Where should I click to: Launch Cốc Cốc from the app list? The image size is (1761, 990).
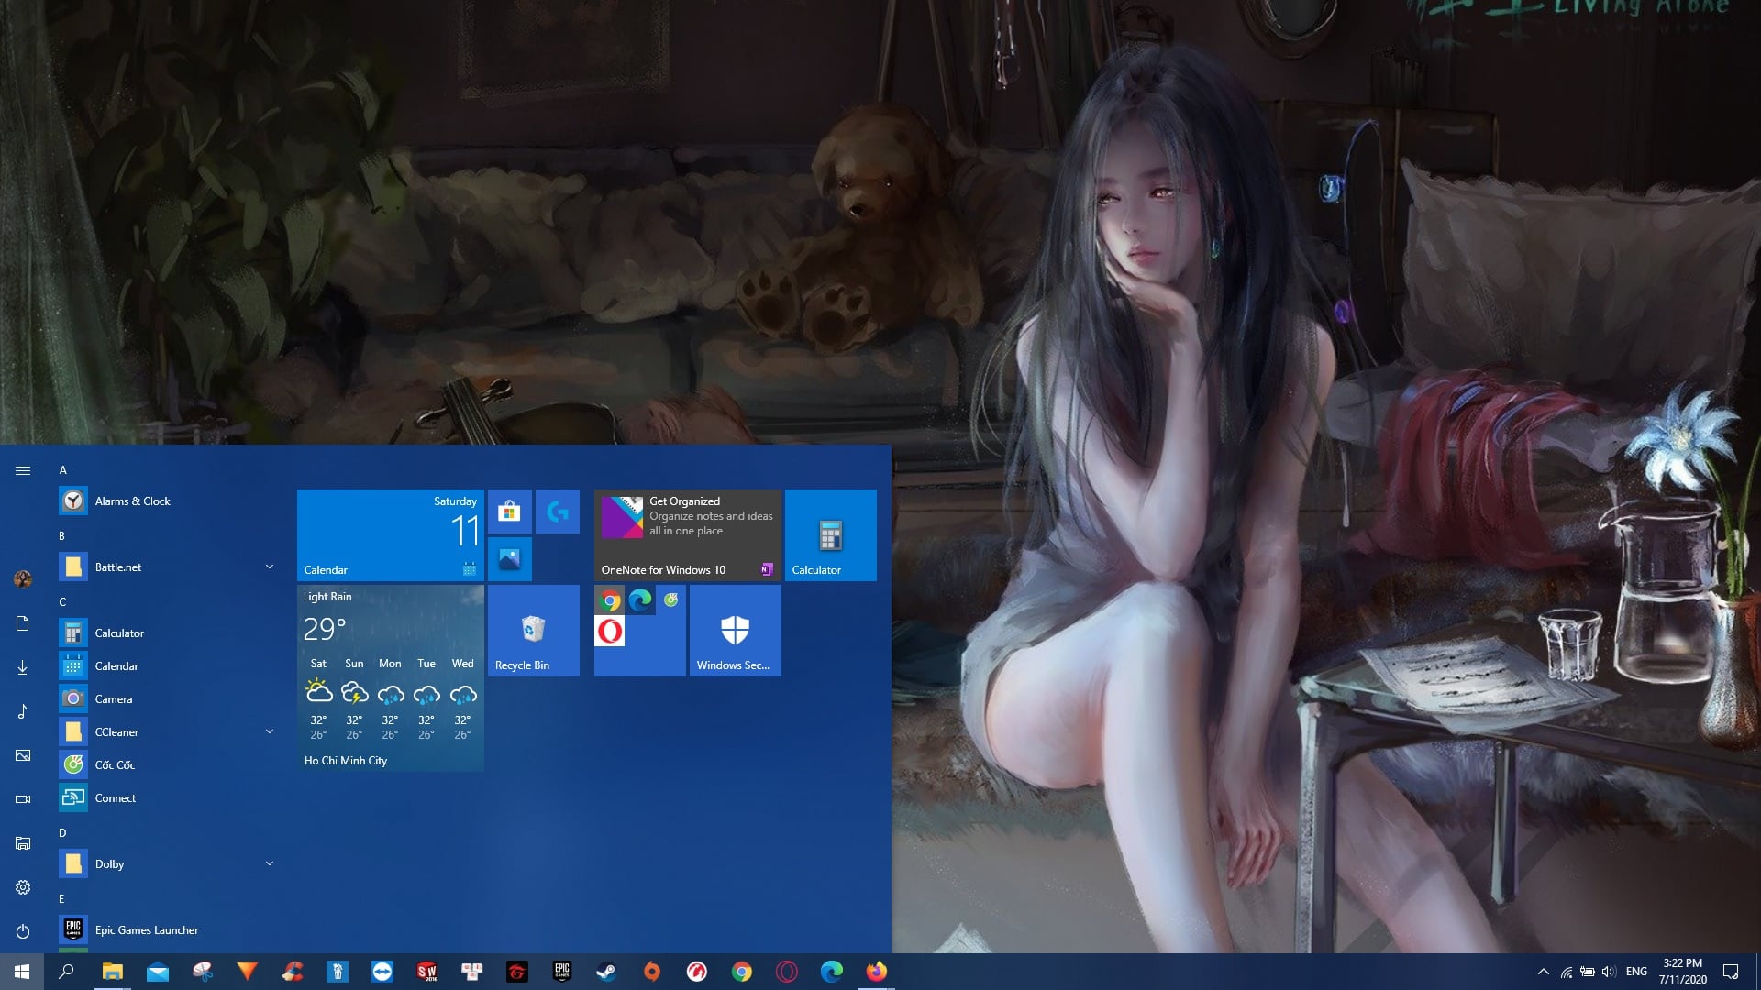[169, 765]
